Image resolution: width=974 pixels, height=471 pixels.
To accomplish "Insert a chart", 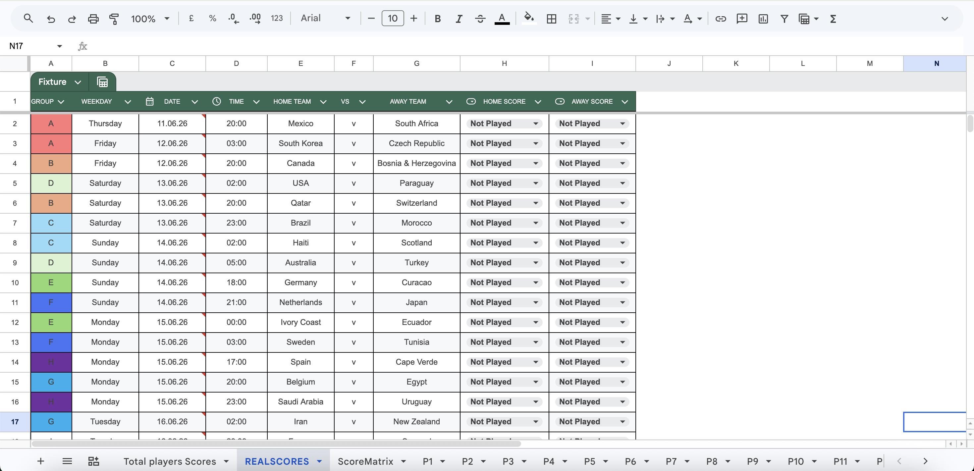I will (x=763, y=19).
